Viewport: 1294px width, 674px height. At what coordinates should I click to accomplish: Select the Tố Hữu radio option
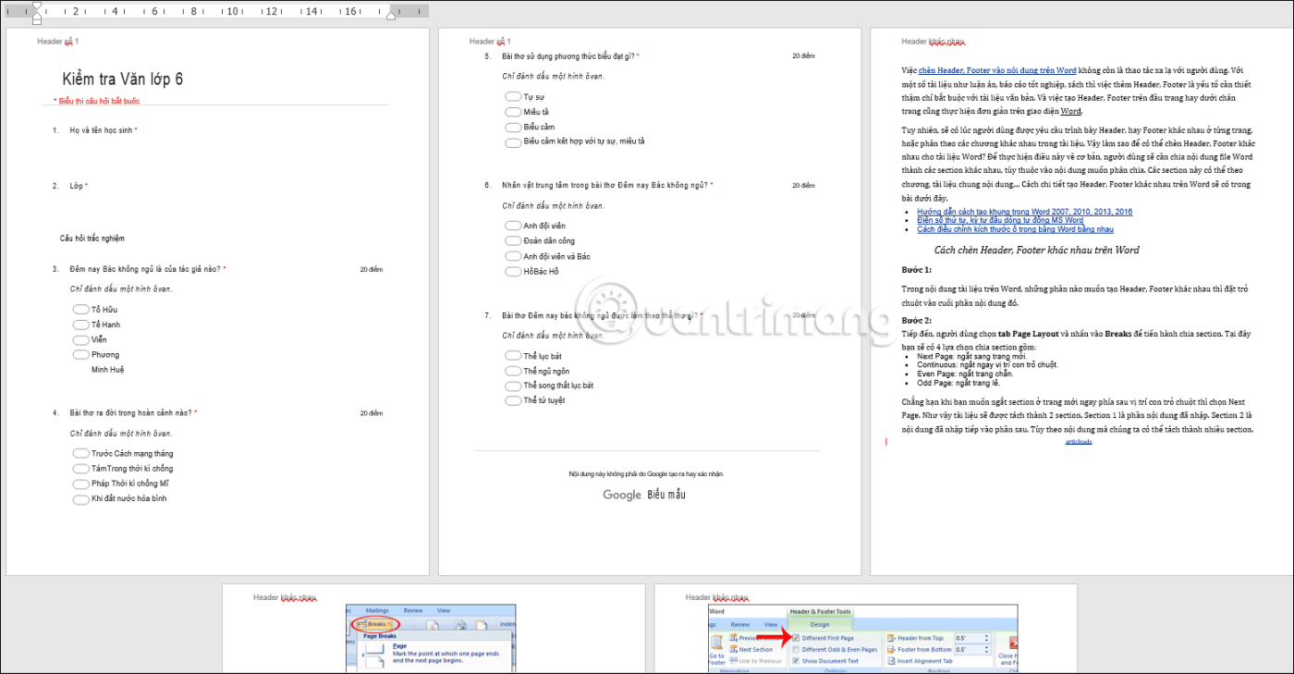click(x=80, y=310)
